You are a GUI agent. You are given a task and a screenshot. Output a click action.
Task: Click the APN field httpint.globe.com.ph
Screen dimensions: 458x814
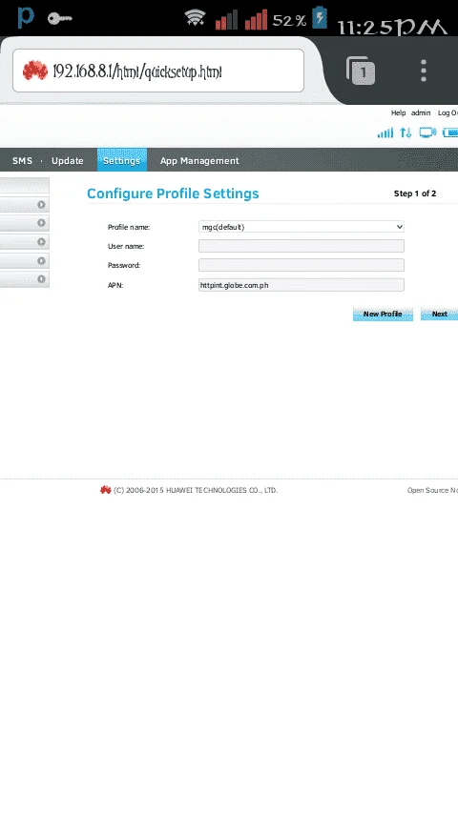pos(301,285)
